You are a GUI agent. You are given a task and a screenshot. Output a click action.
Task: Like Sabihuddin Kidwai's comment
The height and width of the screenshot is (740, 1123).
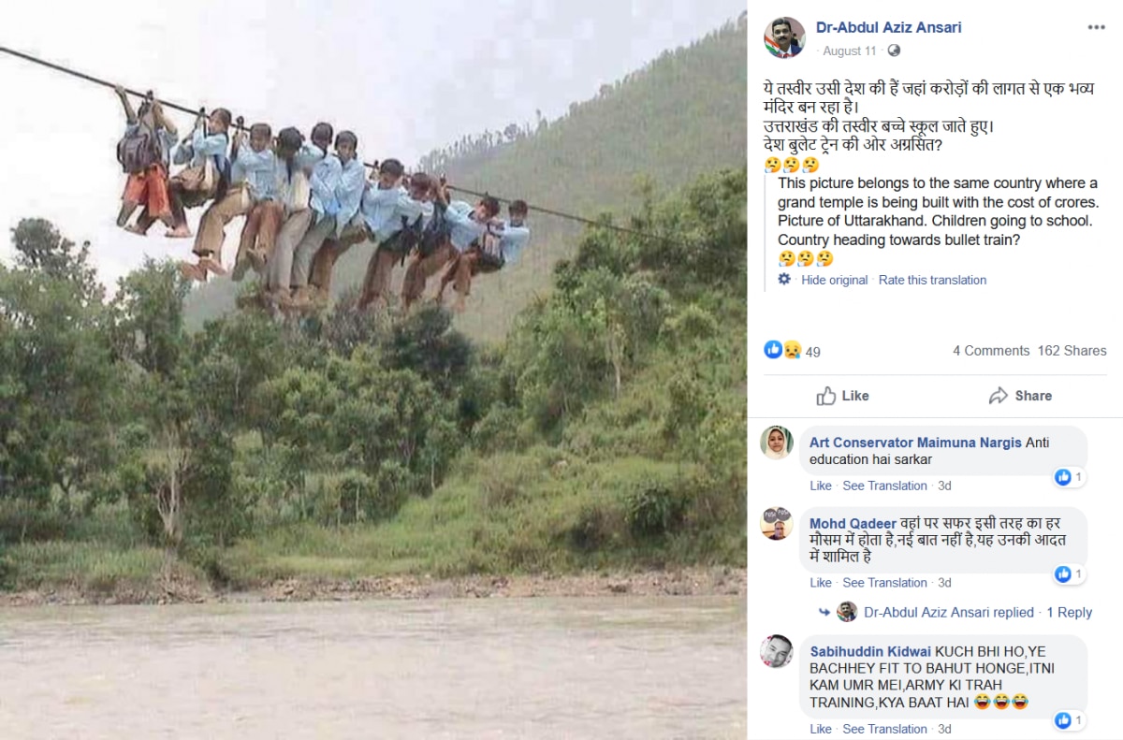[820, 729]
